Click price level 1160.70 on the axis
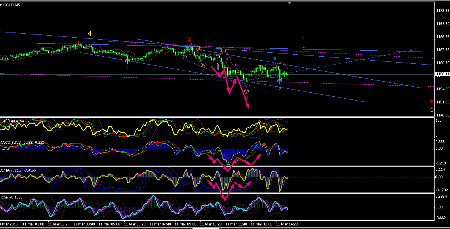Image resolution: width=450 pixels, height=229 pixels. click(x=443, y=63)
